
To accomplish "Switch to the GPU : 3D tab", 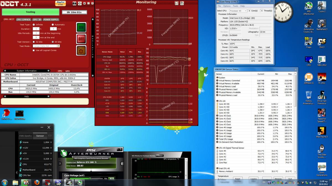I will (x=37, y=20).
